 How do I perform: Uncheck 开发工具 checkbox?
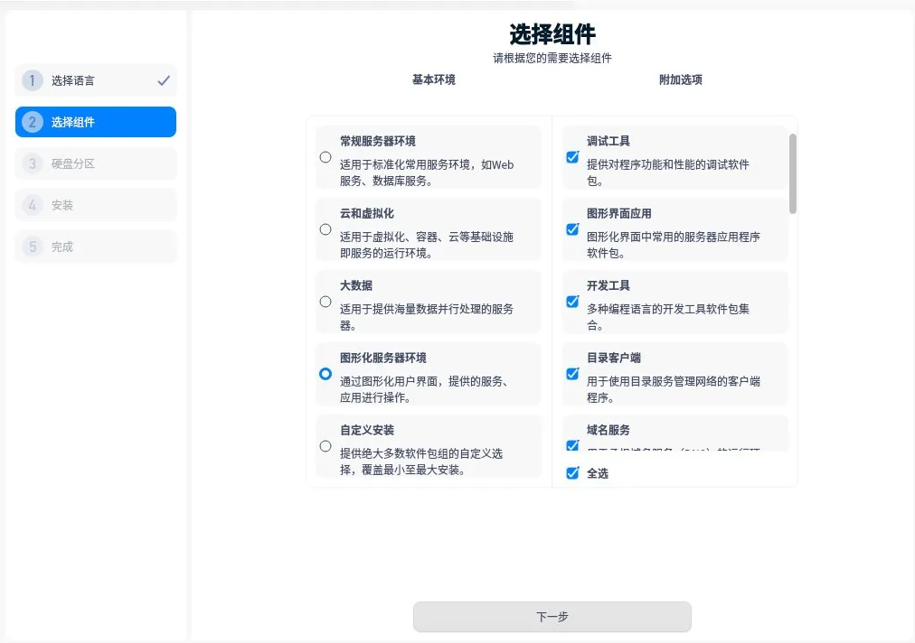(572, 302)
